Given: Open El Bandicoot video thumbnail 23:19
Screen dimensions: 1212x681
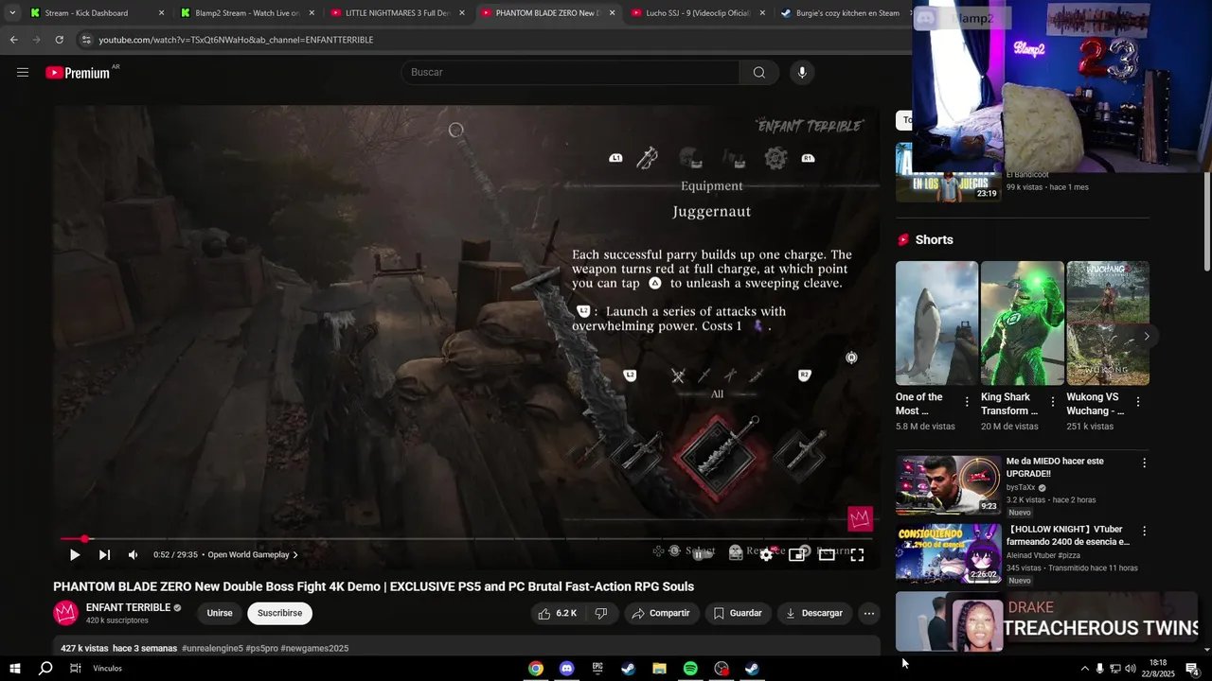Looking at the screenshot, I should click(948, 172).
